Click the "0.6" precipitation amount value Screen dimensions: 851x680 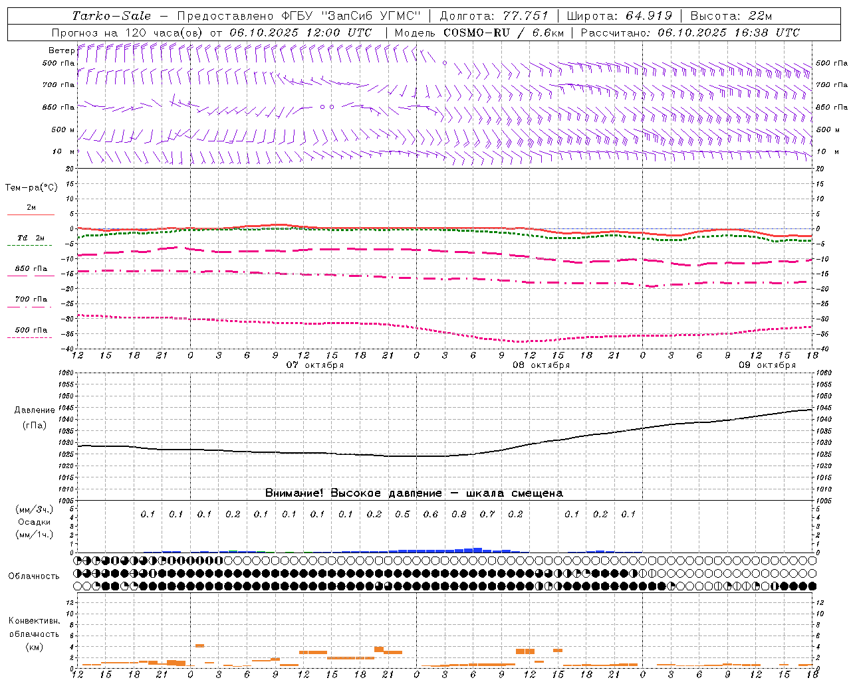431,514
